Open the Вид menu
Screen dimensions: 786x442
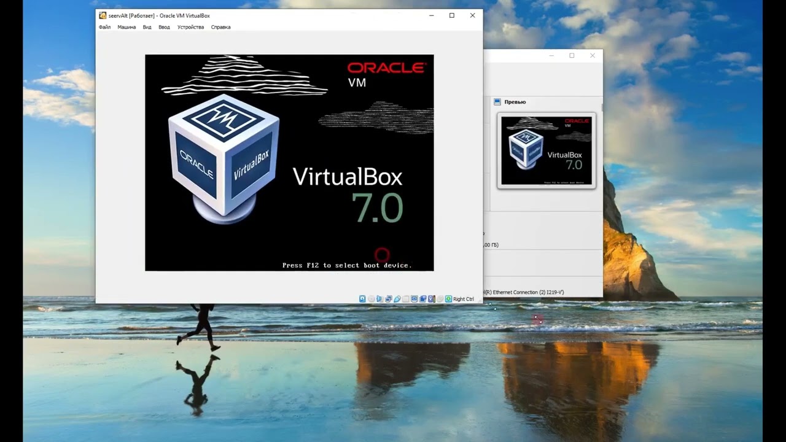147,27
